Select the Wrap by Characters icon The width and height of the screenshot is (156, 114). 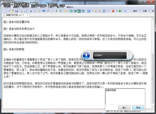click(x=75, y=11)
